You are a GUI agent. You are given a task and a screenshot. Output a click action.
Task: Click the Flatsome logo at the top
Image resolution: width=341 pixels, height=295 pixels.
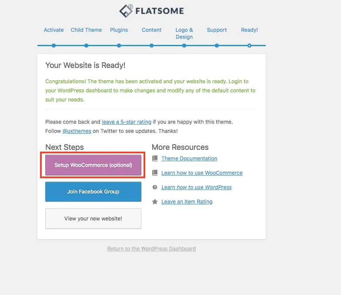coord(151,11)
